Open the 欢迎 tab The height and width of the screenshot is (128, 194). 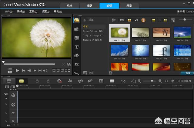pyautogui.click(x=69, y=6)
